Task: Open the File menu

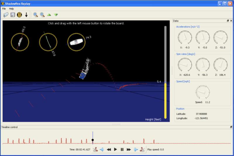Action: pyautogui.click(x=4, y=9)
